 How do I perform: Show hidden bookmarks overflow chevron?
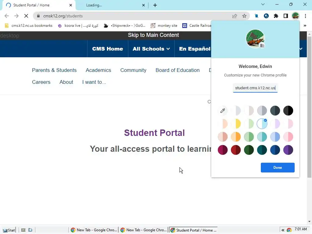pos(305,26)
